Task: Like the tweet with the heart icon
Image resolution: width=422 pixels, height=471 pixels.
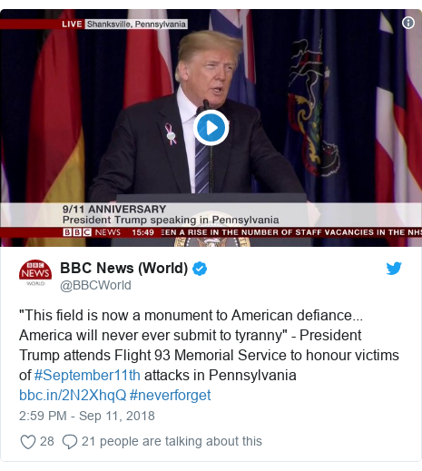Action: tap(28, 442)
